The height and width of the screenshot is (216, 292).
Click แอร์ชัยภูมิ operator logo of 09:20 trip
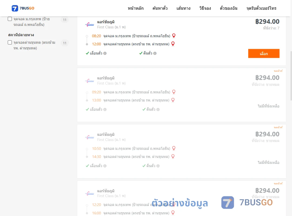point(89,81)
